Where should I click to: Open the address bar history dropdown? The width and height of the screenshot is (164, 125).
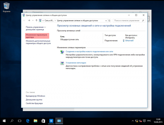pos(106,20)
